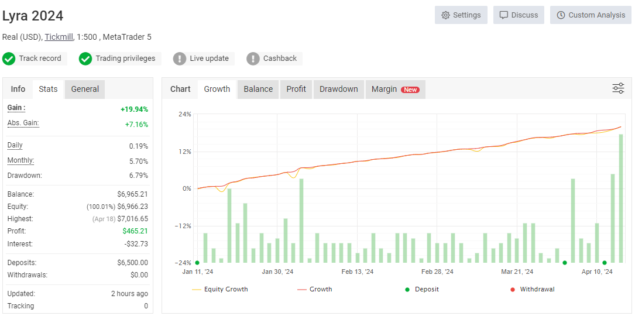Open the General tab
The width and height of the screenshot is (635, 316).
point(85,89)
